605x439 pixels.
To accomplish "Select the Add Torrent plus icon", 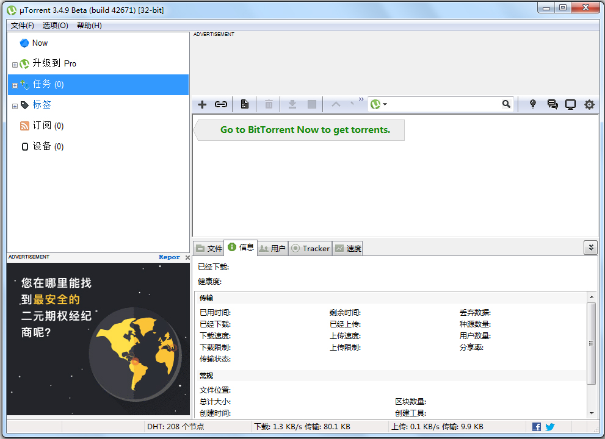I will [202, 104].
